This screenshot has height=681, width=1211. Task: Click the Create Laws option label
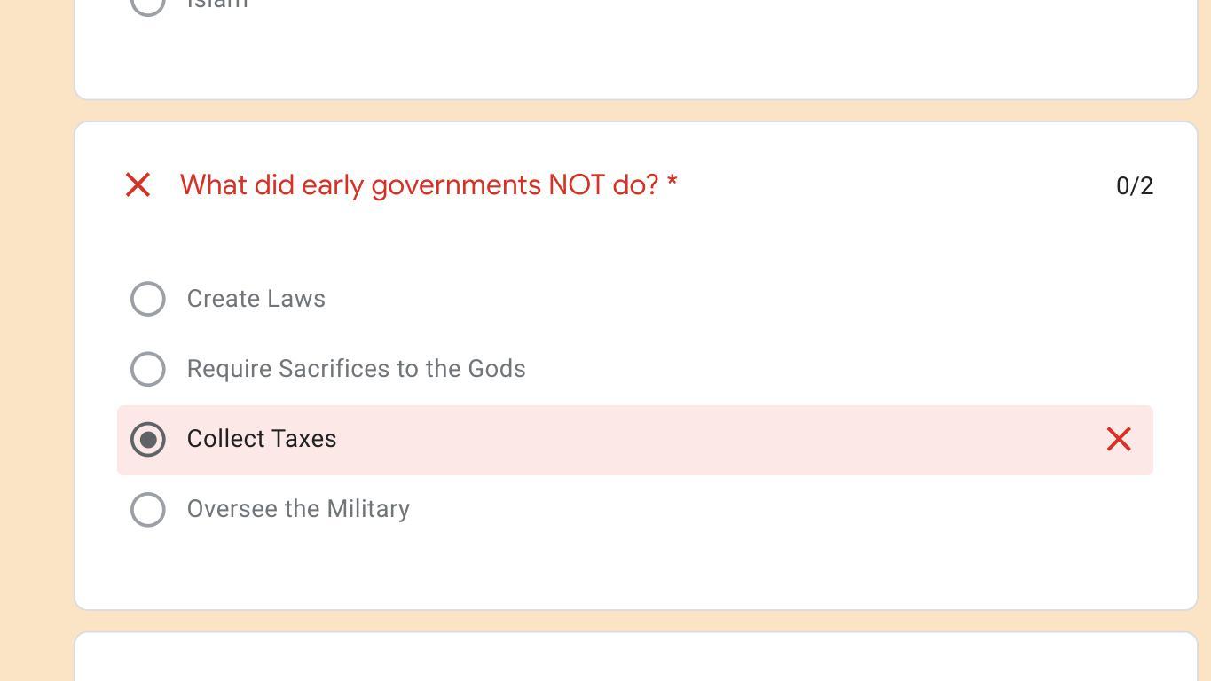[x=256, y=299]
